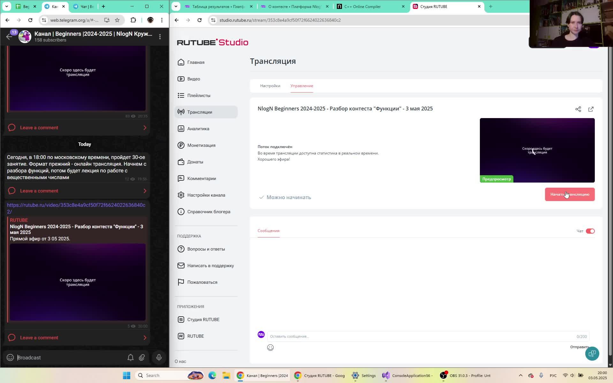Open stream in new window icon

point(591,109)
